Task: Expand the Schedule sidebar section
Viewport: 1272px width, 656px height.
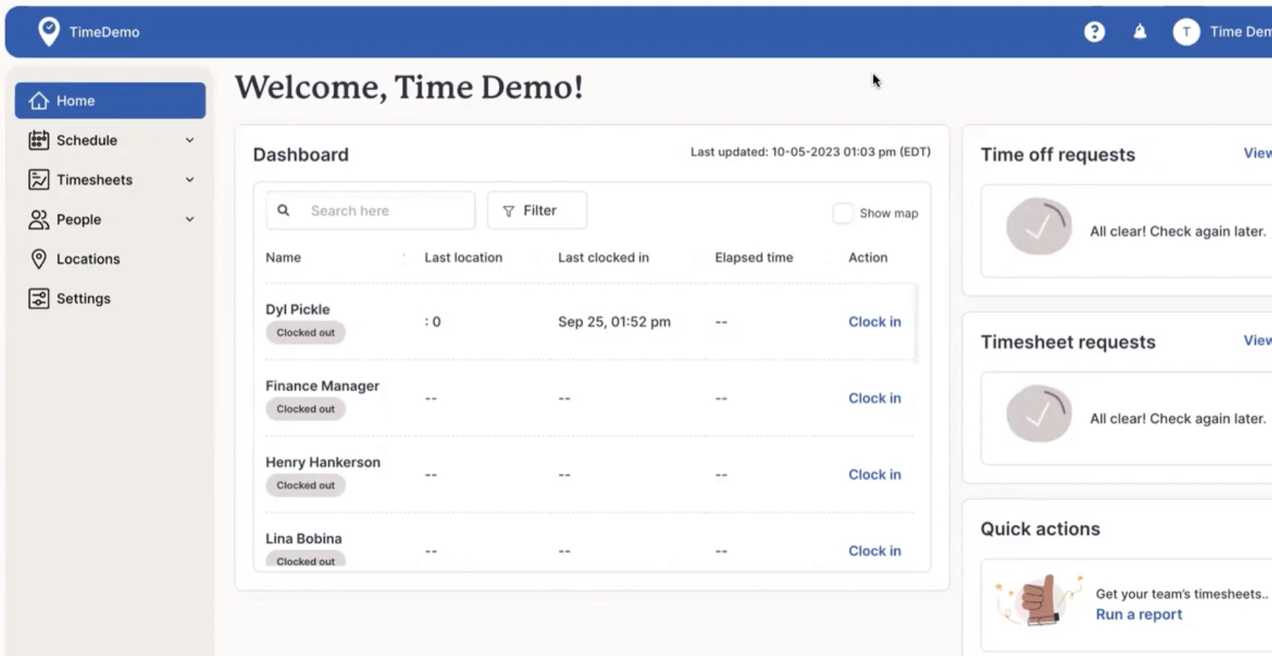Action: 189,140
